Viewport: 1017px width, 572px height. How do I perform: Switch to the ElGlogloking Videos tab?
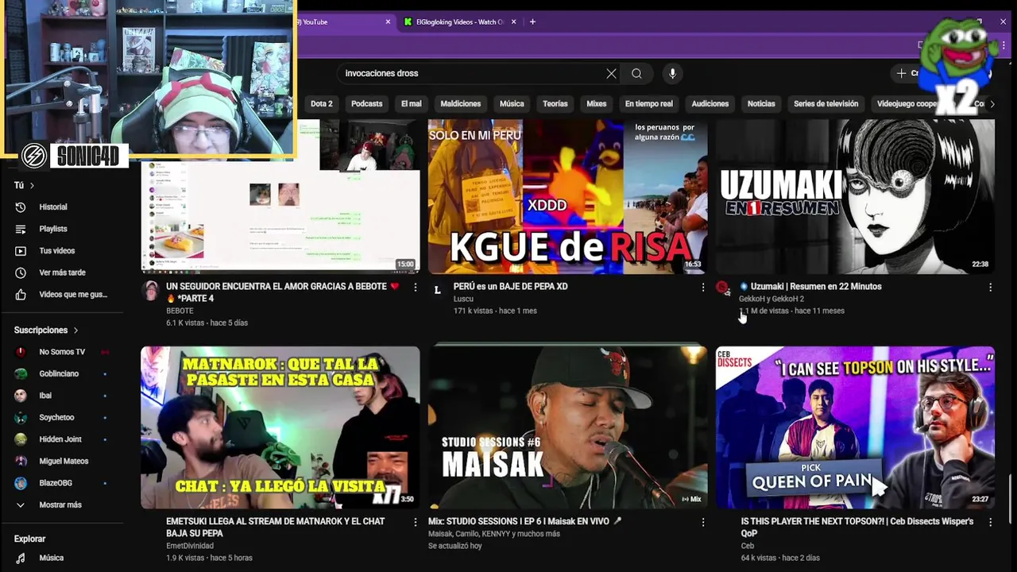point(461,21)
